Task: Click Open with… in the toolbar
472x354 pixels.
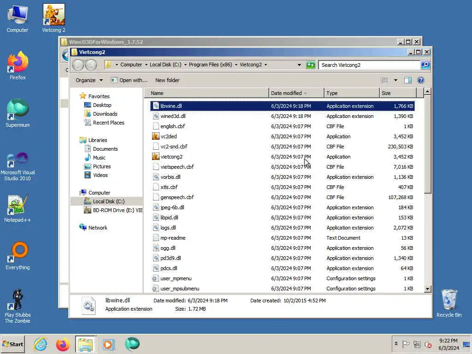Action: [x=129, y=80]
